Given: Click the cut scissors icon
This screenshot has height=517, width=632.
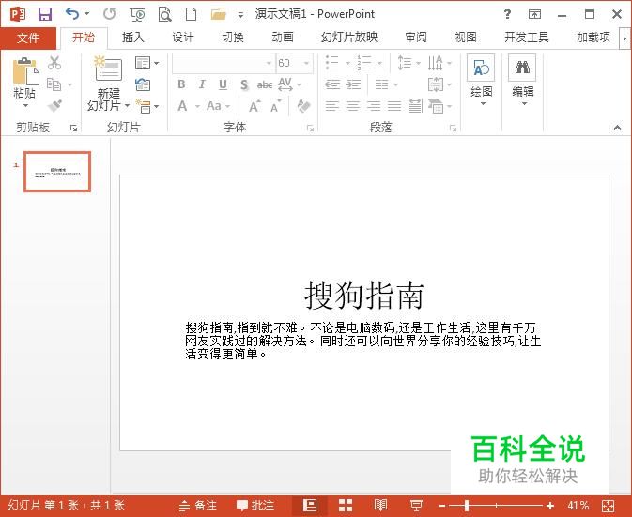Looking at the screenshot, I should (54, 63).
